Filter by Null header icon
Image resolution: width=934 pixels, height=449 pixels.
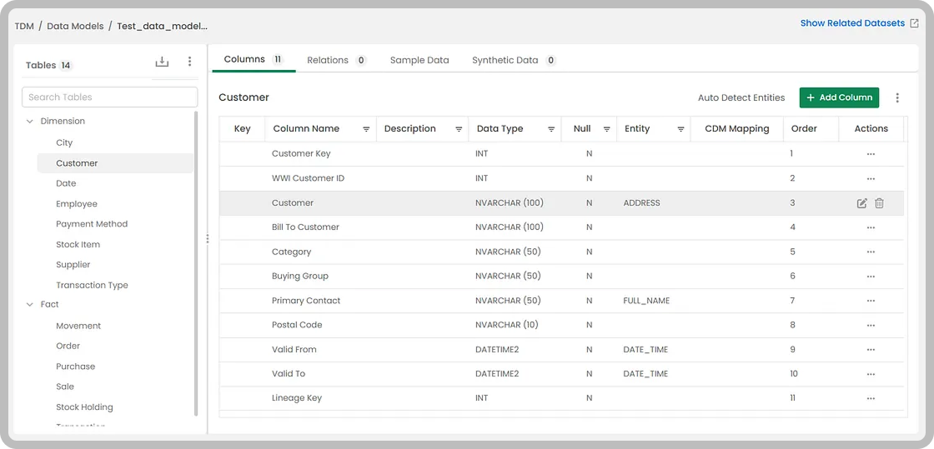606,129
